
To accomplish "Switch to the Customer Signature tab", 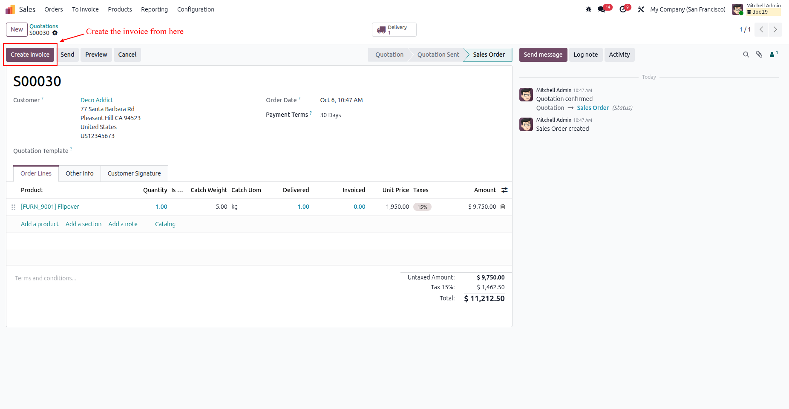I will click(x=134, y=173).
